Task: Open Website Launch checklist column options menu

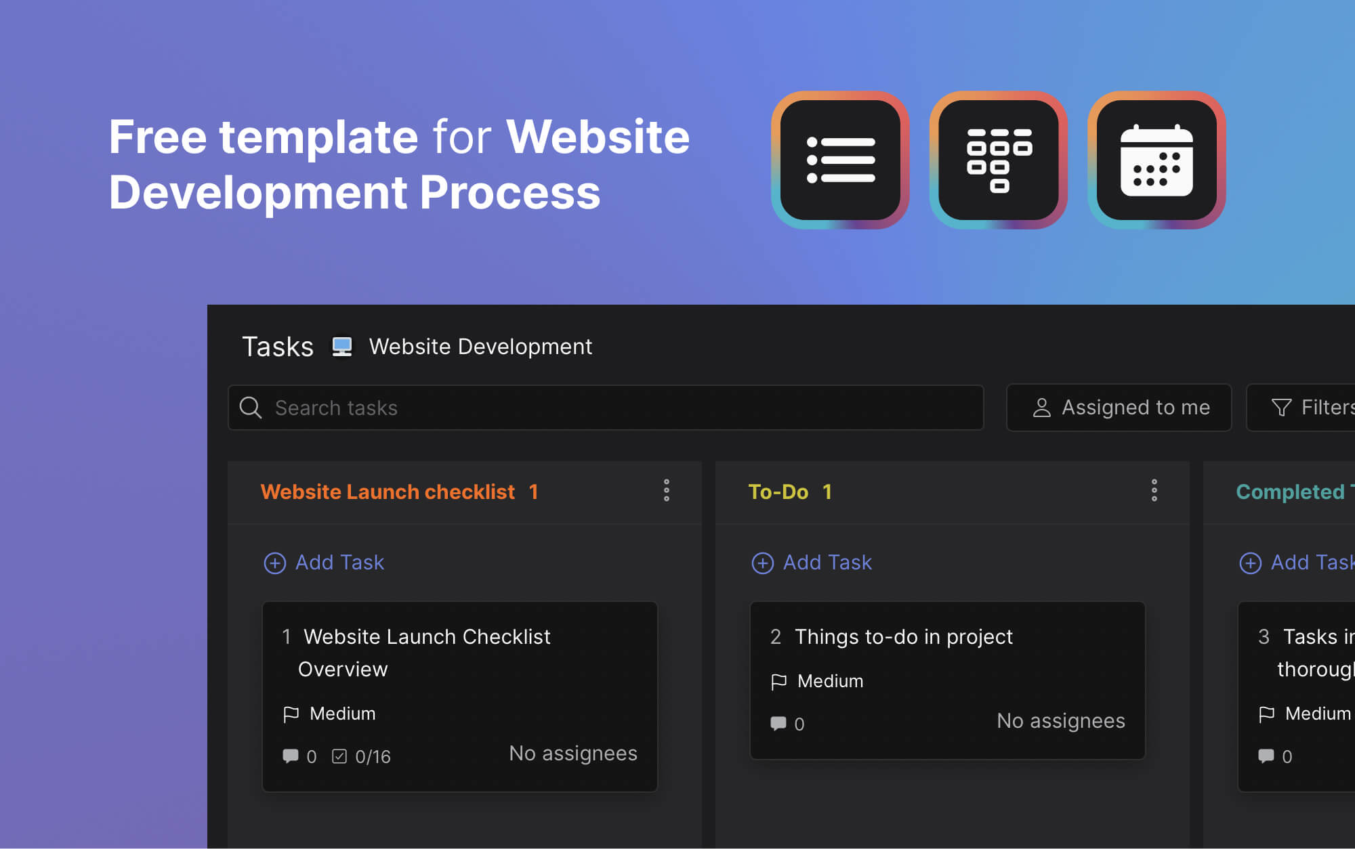Action: [x=666, y=491]
